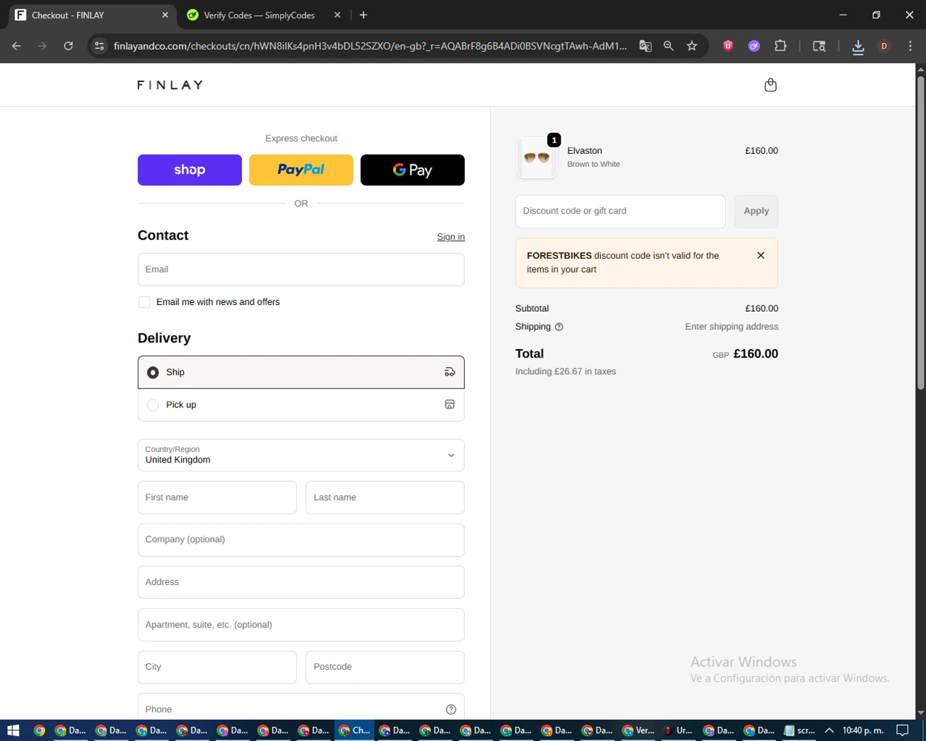Click the Elvaston sunglasses thumbnail
Viewport: 926px width, 741px height.
pyautogui.click(x=536, y=158)
